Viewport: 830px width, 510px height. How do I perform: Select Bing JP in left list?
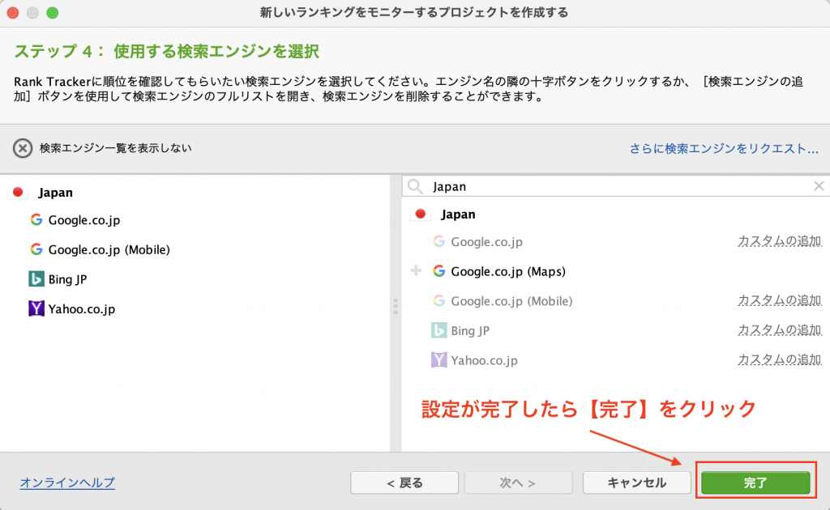tap(67, 279)
